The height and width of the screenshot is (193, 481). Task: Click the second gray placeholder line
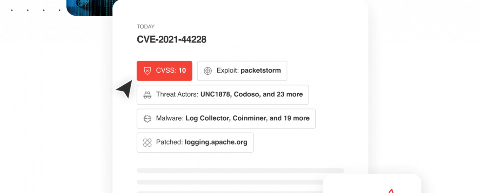click(x=230, y=182)
